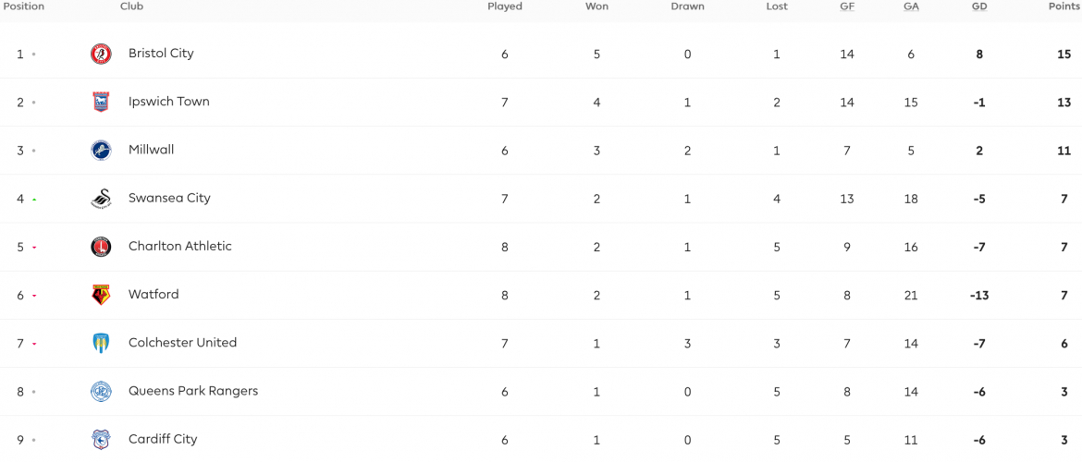Screen dimensions: 1082x462
Task: Sort table by Played column header
Action: [505, 6]
